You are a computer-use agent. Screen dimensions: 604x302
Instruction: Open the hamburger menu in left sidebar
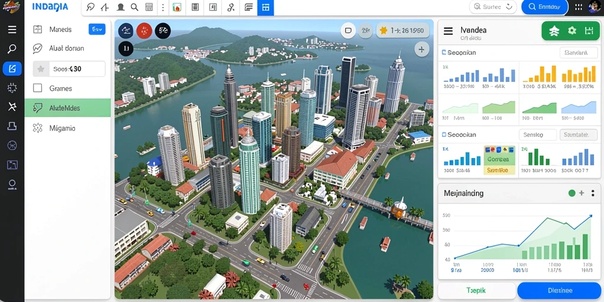click(x=12, y=29)
